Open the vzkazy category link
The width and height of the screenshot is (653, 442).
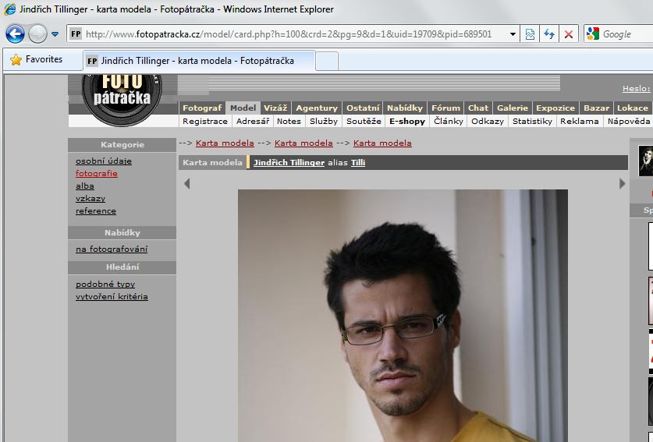(x=90, y=199)
